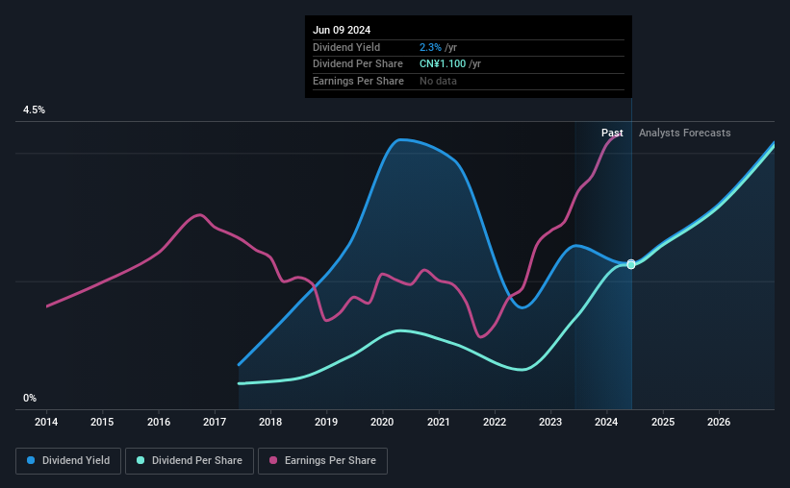Toggle the Dividend Yield legend button
Image resolution: width=790 pixels, height=488 pixels.
coord(68,461)
